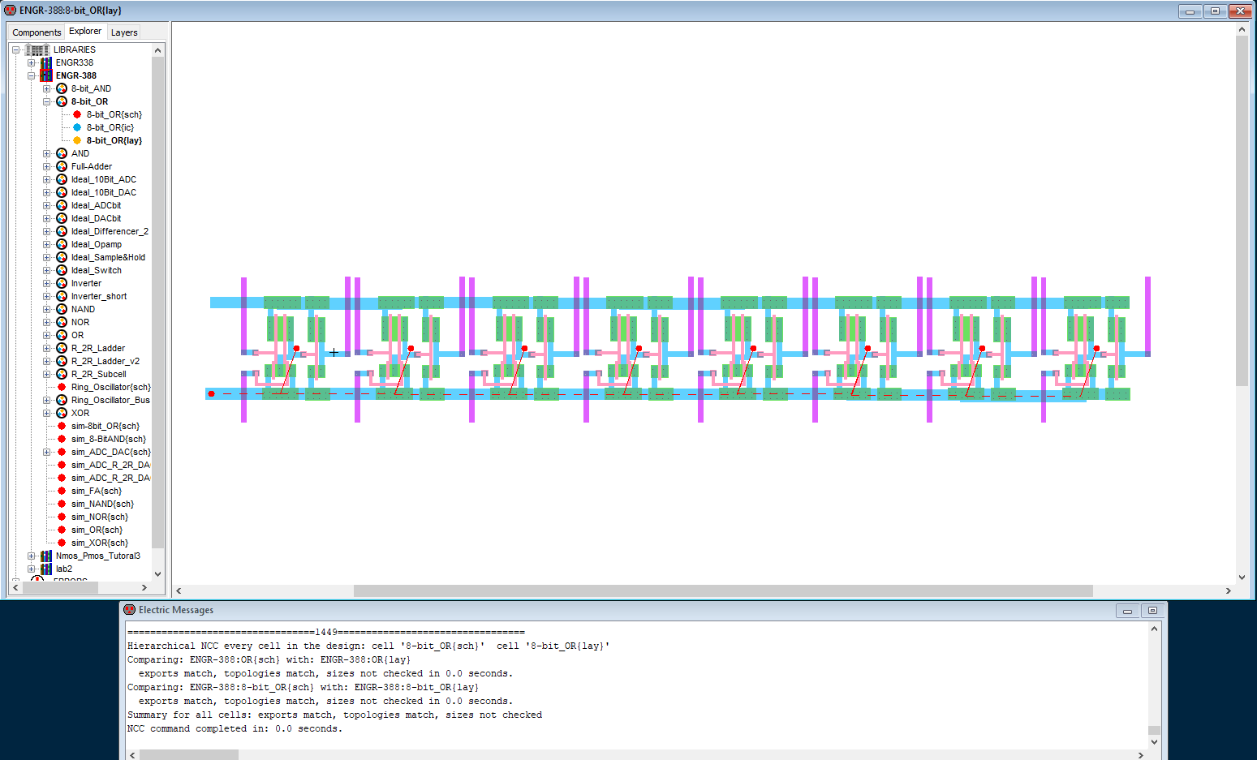Switch to the Components tab
The width and height of the screenshot is (1257, 760).
37,32
